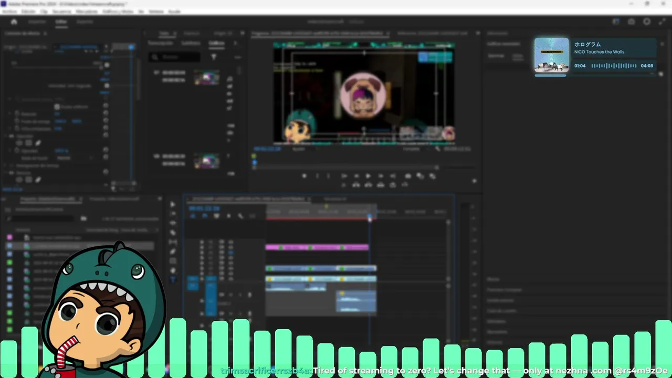
Task: Create ellipse mask under Opacidad
Action: tap(19, 143)
